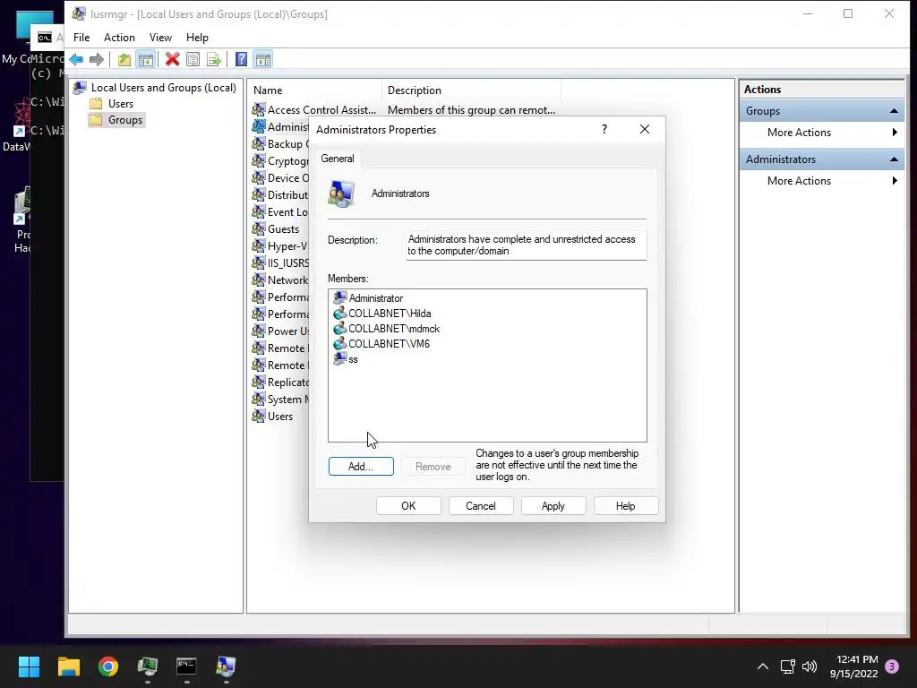
Task: Click the Up One Level folder icon
Action: [x=124, y=59]
